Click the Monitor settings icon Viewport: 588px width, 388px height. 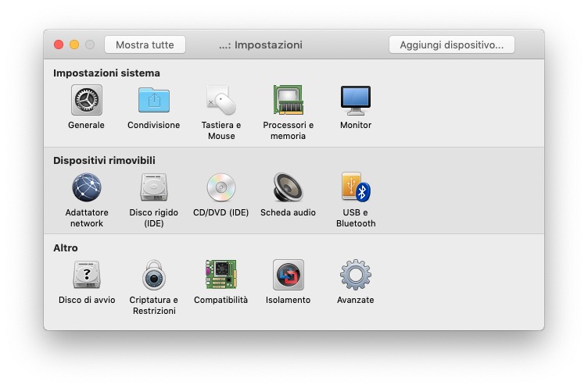(356, 101)
